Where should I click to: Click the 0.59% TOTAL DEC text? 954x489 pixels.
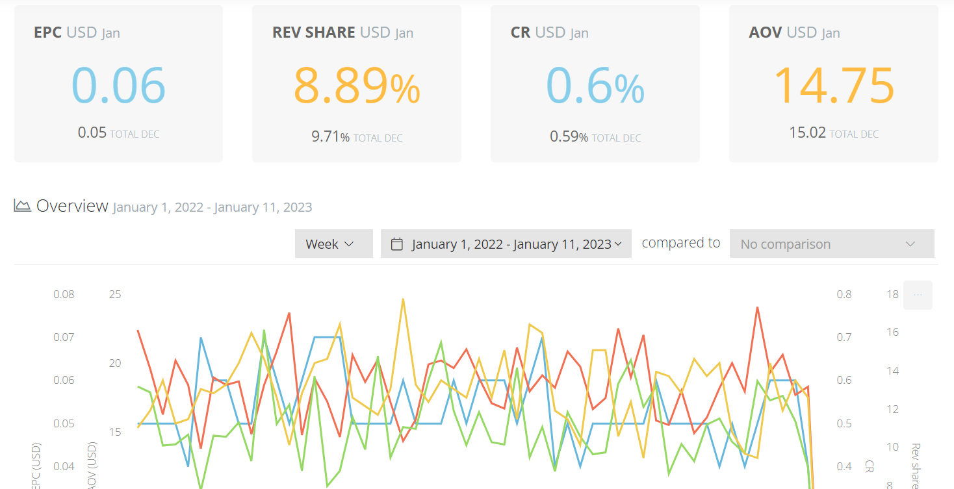point(595,137)
